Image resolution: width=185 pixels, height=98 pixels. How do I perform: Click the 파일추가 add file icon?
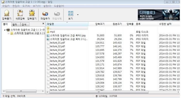pos(45,14)
